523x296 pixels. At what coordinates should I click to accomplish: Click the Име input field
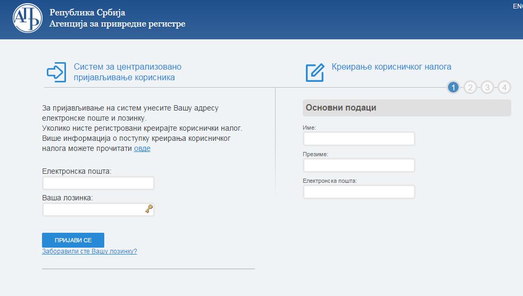point(359,139)
